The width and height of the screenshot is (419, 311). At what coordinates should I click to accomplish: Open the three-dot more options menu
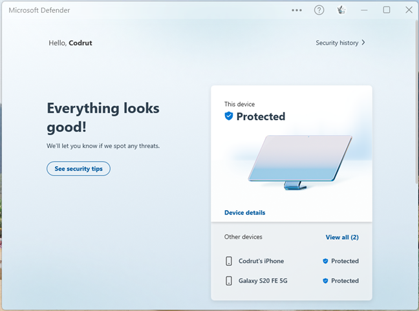(x=297, y=10)
